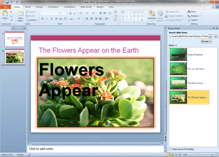This screenshot has height=157, width=219.
Task: Select the Format Painter brush icon
Action: [x=11, y=20]
